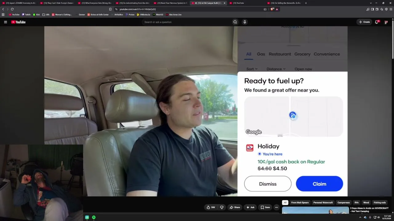The width and height of the screenshot is (394, 221).
Task: Open the video's more actions ellipsis
Action: 276,207
